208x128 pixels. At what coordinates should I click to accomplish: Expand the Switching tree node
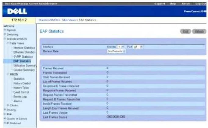coord(5,34)
